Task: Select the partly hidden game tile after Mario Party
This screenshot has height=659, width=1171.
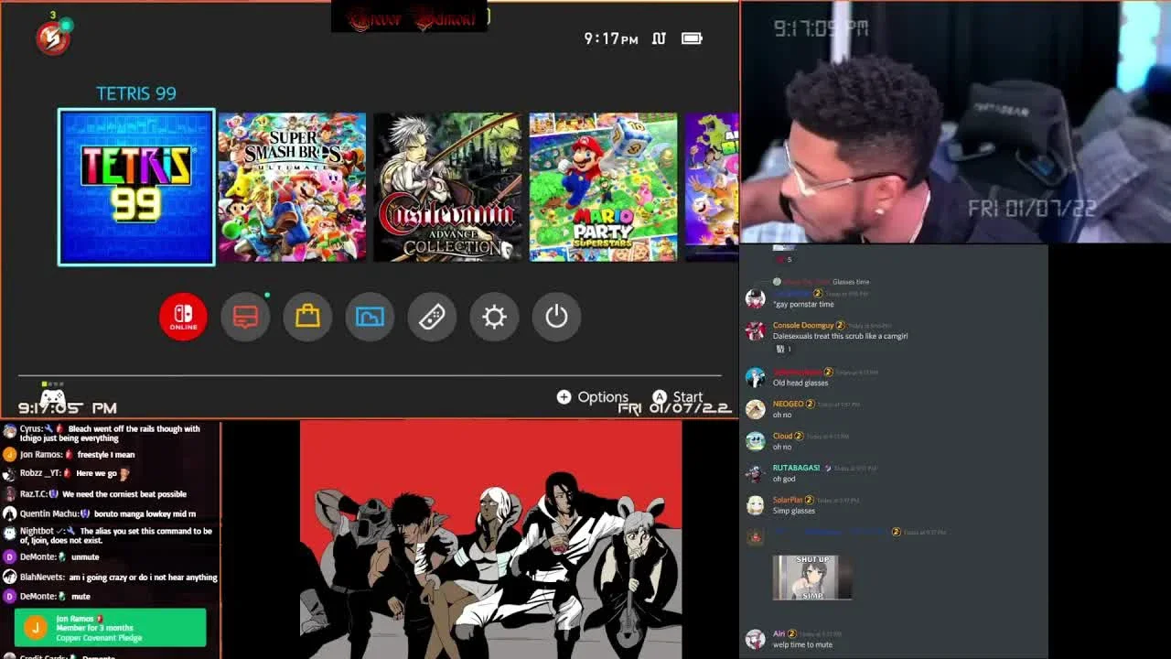Action: tap(712, 188)
